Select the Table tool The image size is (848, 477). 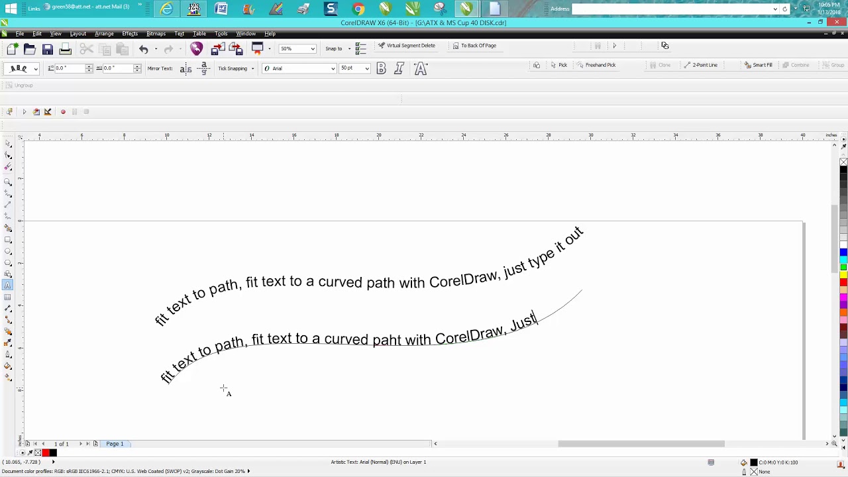[8, 297]
